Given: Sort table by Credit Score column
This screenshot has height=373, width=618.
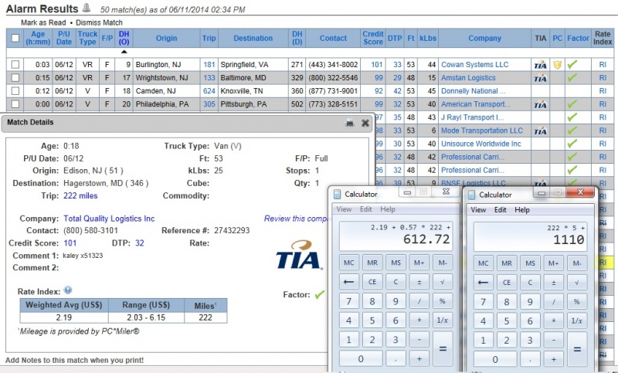Looking at the screenshot, I should 373,38.
